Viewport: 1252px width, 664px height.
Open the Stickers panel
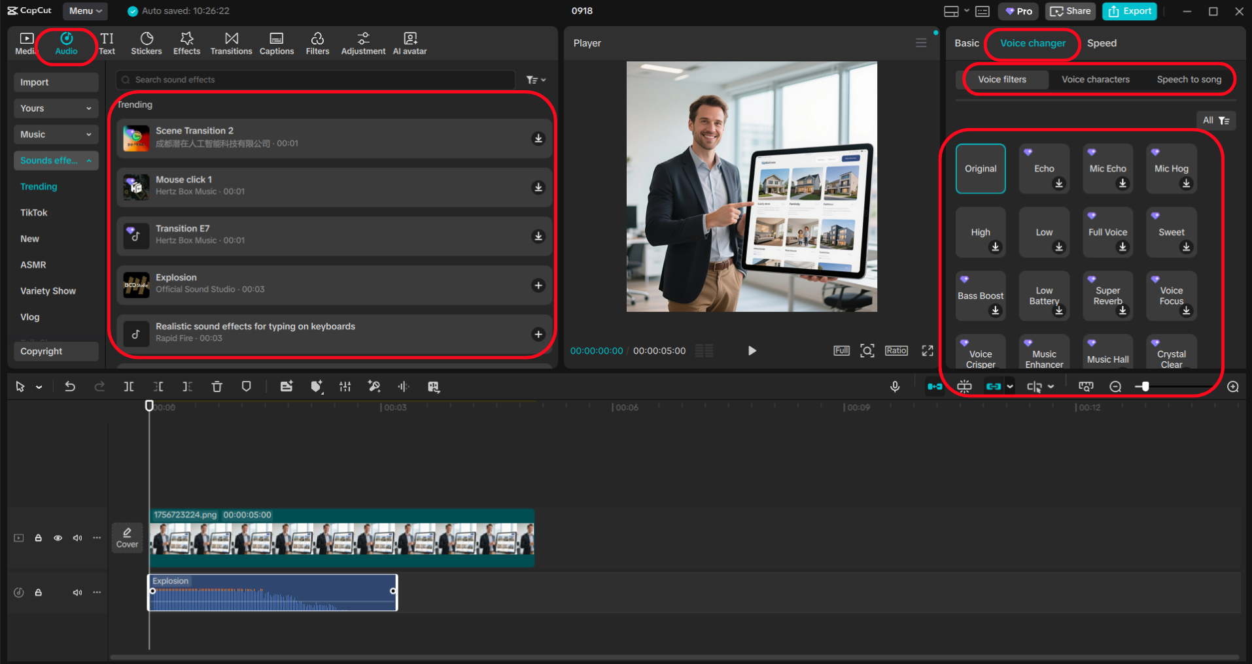coord(146,43)
